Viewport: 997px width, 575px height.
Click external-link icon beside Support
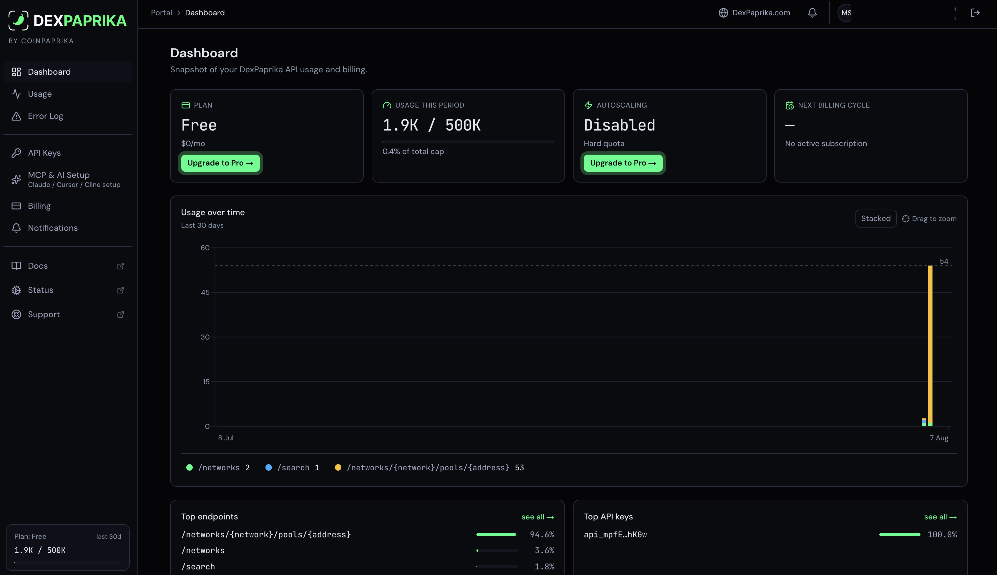121,315
